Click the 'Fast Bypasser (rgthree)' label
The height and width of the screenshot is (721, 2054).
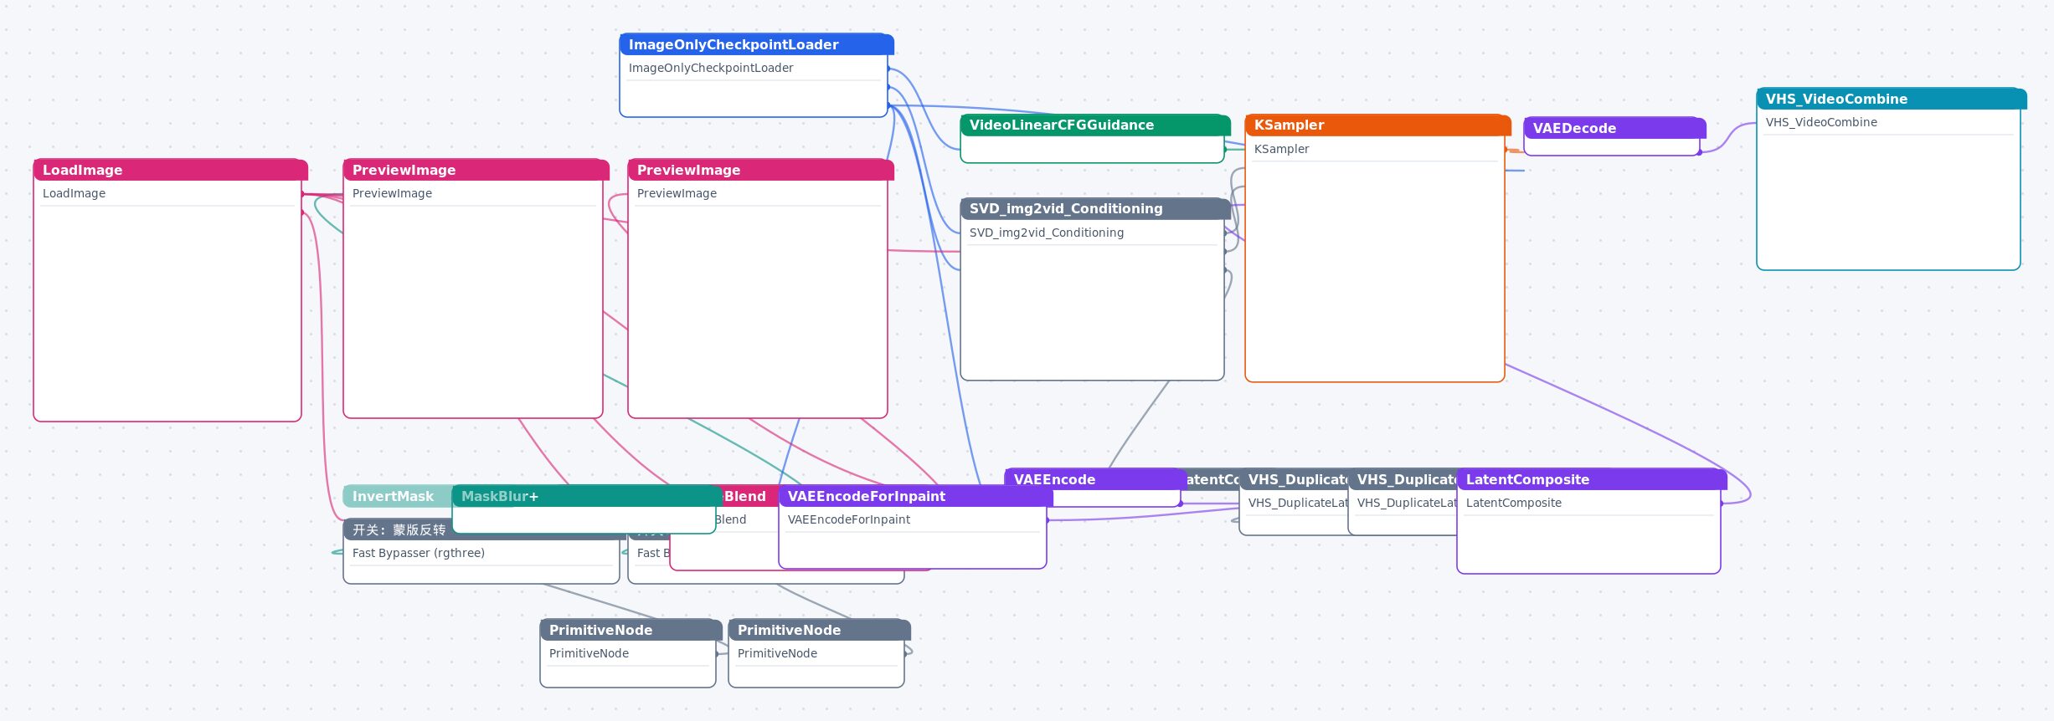pyautogui.click(x=419, y=553)
